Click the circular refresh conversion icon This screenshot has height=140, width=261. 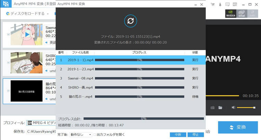click(x=130, y=21)
